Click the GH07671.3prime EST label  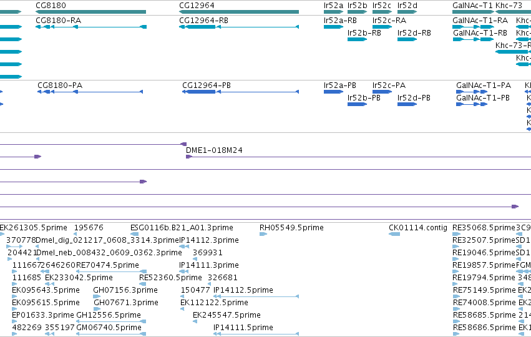(126, 303)
